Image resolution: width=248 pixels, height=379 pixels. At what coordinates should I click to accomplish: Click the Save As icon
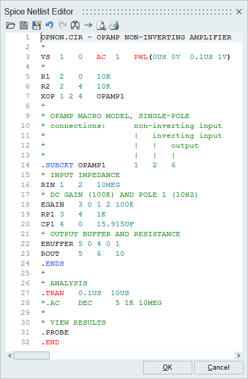pyautogui.click(x=37, y=25)
